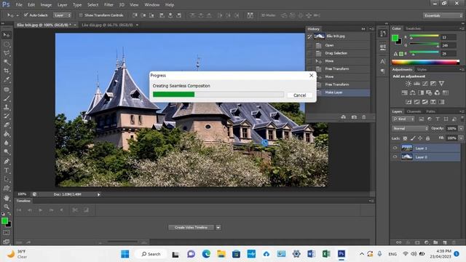The image size is (466, 262).
Task: Open the Opacity dropdown arrow
Action: click(461, 129)
